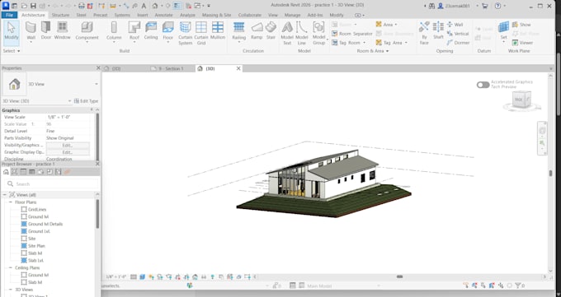Switch to the Annotate ribbon tab
The image size is (561, 297).
tap(163, 15)
